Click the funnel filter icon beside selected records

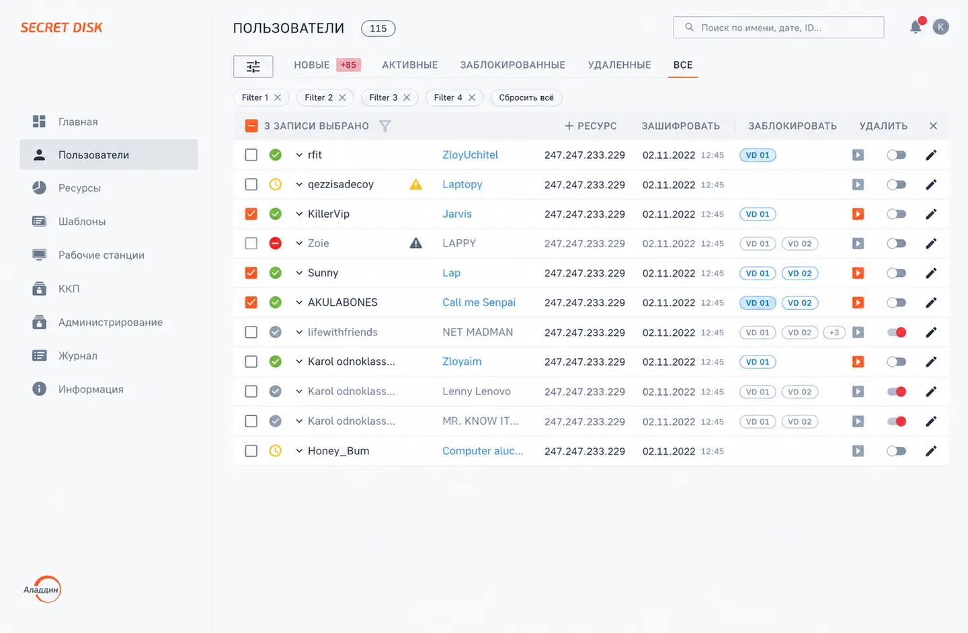(385, 126)
